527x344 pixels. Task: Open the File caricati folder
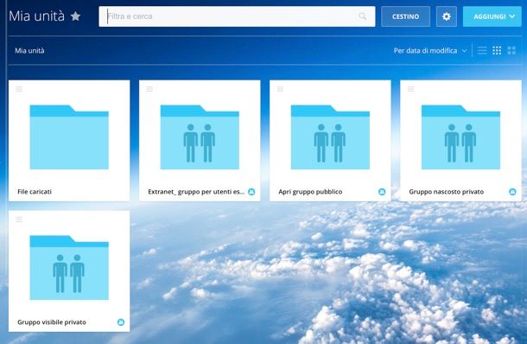tap(69, 141)
